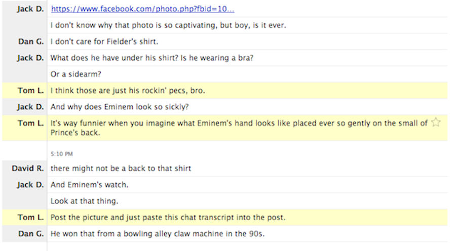Click Dan G. beside the bowling alley message
The width and height of the screenshot is (456, 251).
click(31, 234)
